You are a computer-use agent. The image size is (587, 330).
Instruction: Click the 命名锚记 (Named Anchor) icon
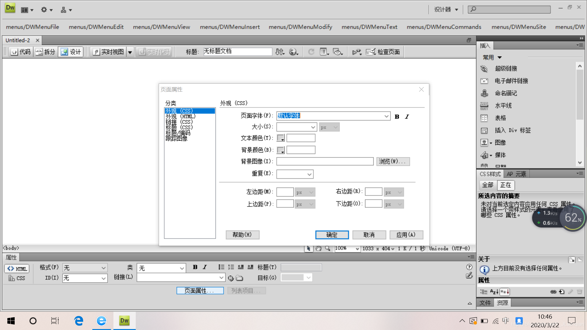click(484, 93)
